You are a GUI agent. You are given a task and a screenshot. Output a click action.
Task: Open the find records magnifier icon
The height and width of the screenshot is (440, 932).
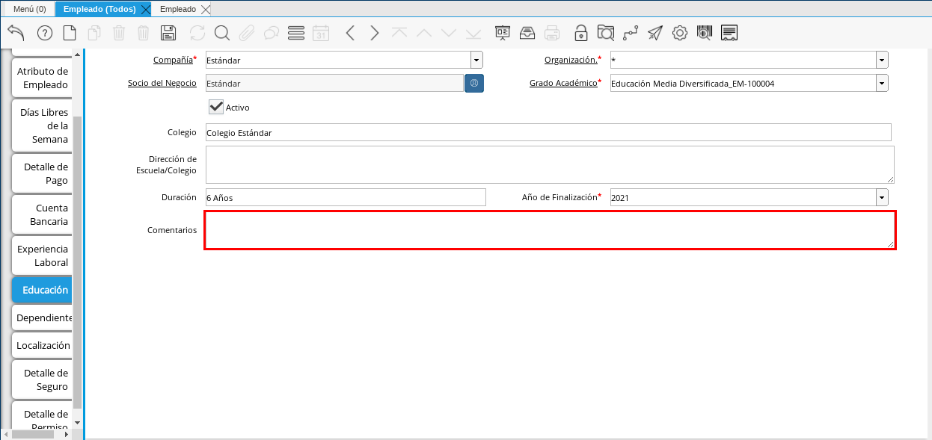coord(222,33)
